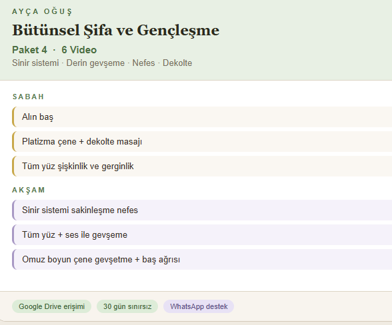Click the topic line starting "Sinir sistemi · Derin gevşeme"
Viewport: 392px width, 325px height.
102,63
